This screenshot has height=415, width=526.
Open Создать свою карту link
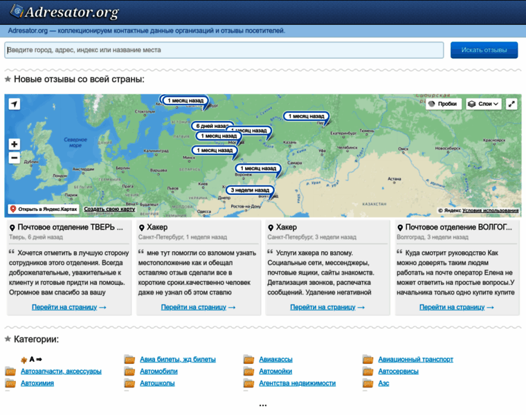[x=109, y=209]
